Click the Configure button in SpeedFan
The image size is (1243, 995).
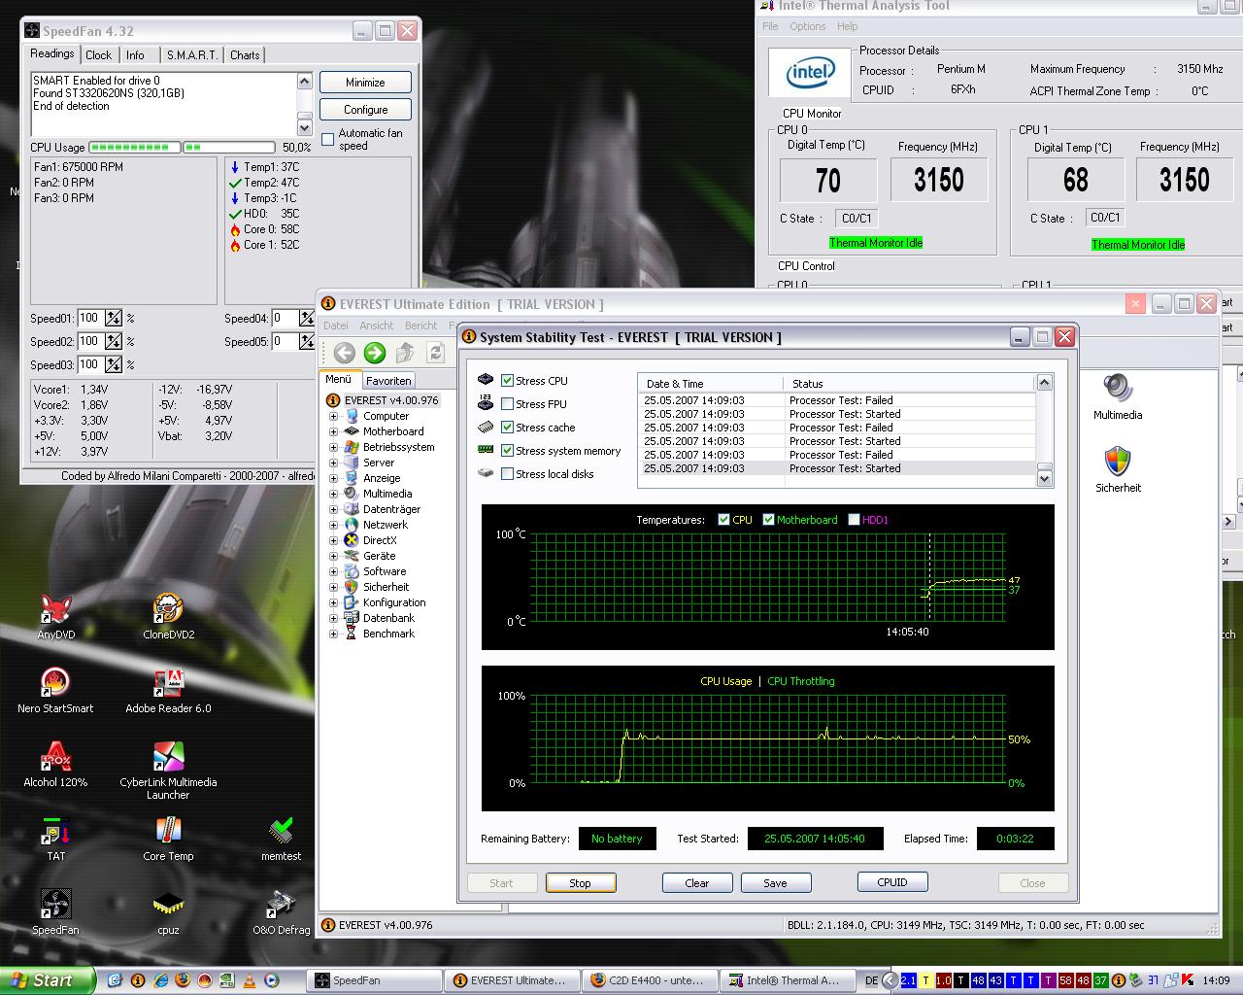pos(365,110)
